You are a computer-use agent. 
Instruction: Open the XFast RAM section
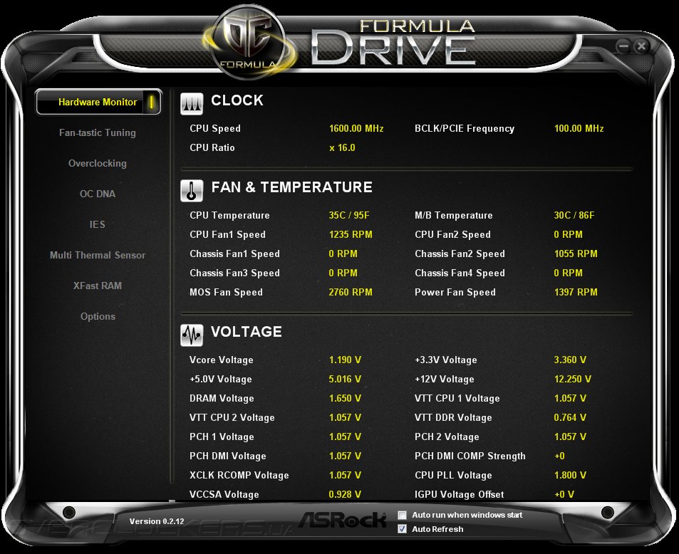click(98, 286)
